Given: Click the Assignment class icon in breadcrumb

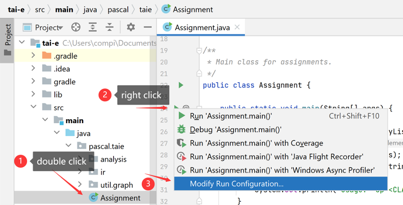Looking at the screenshot, I should click(x=166, y=9).
